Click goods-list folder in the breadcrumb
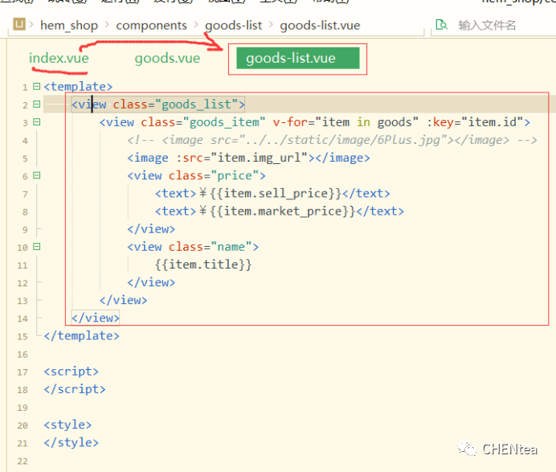556x472 pixels. pos(233,25)
